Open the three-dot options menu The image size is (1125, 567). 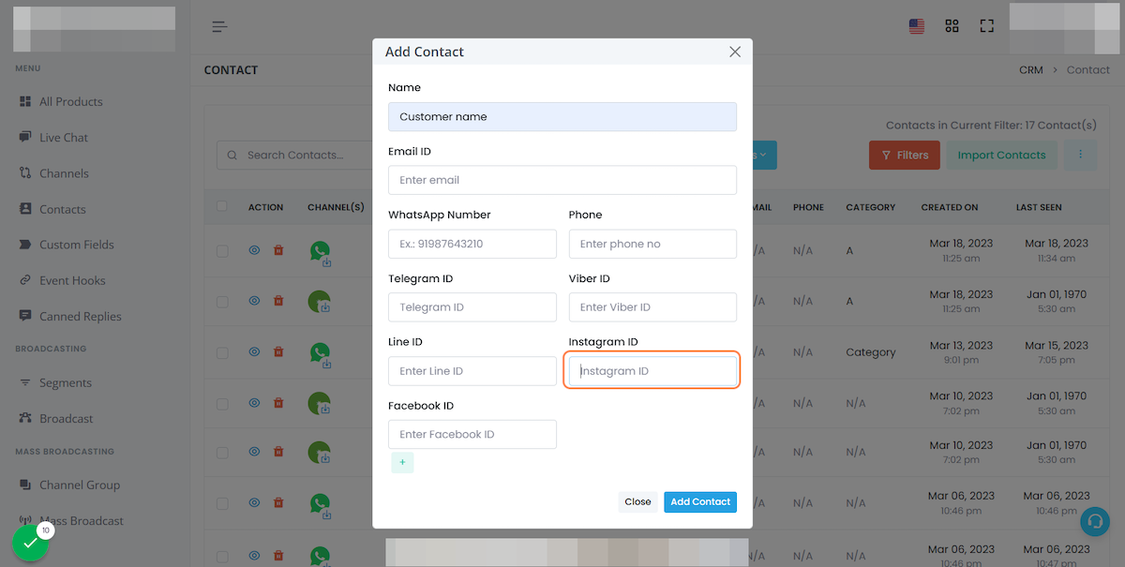(x=1081, y=155)
